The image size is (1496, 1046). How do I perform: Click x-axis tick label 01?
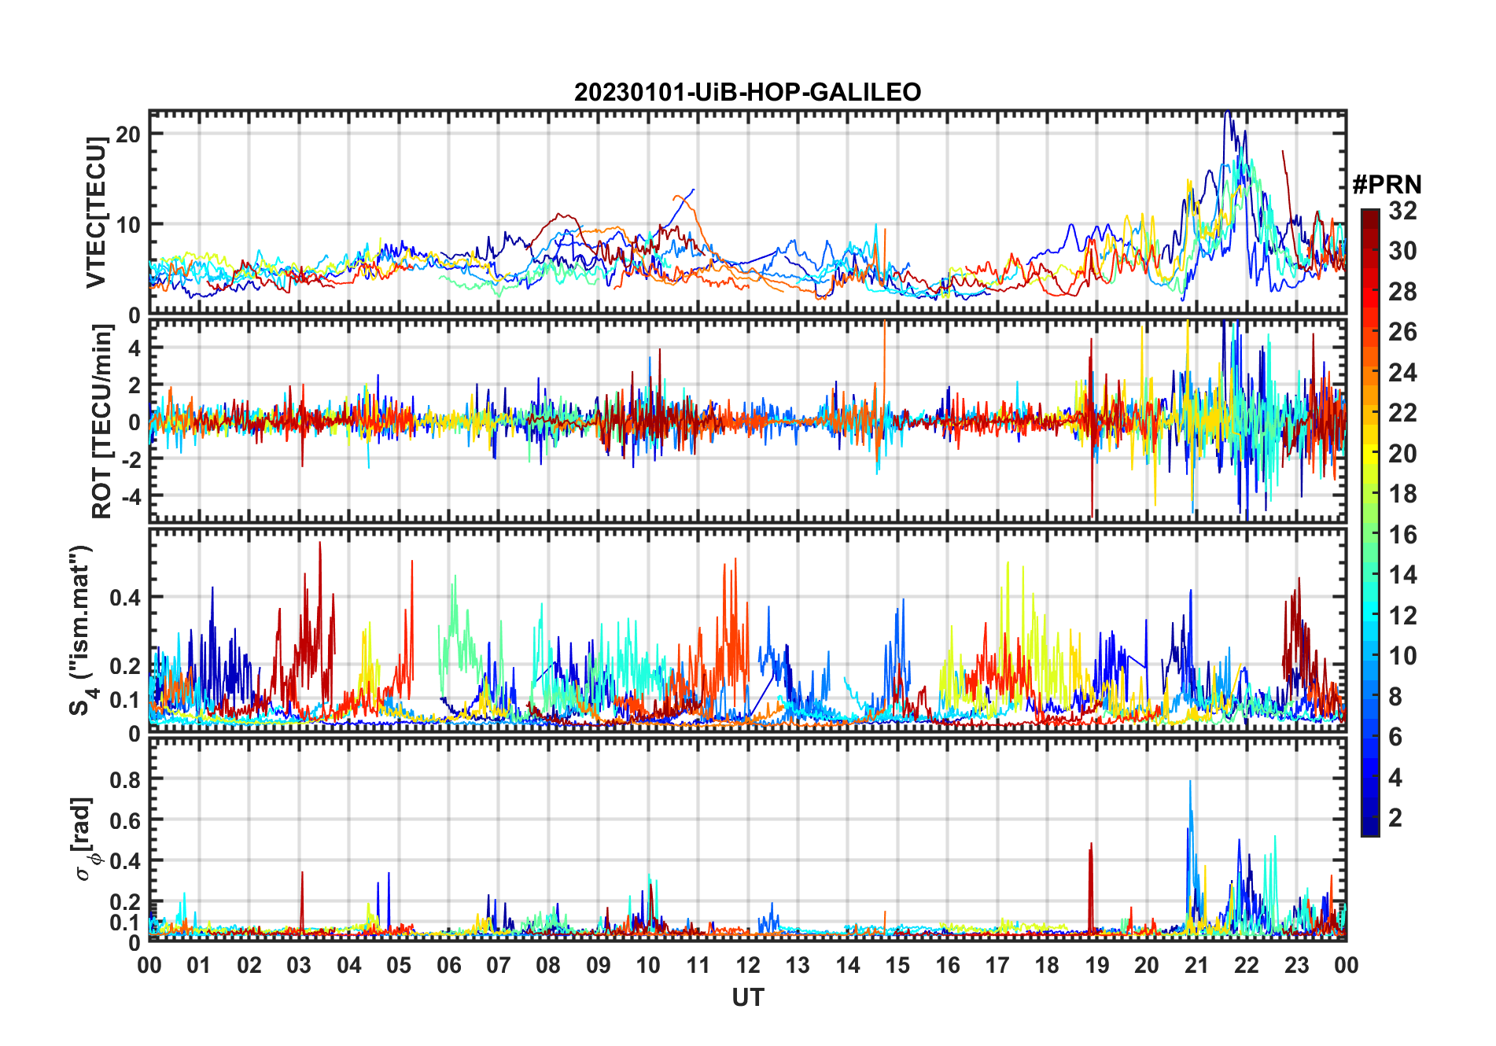tap(199, 966)
